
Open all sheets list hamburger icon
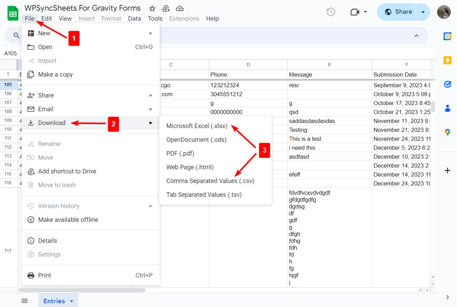click(25, 301)
